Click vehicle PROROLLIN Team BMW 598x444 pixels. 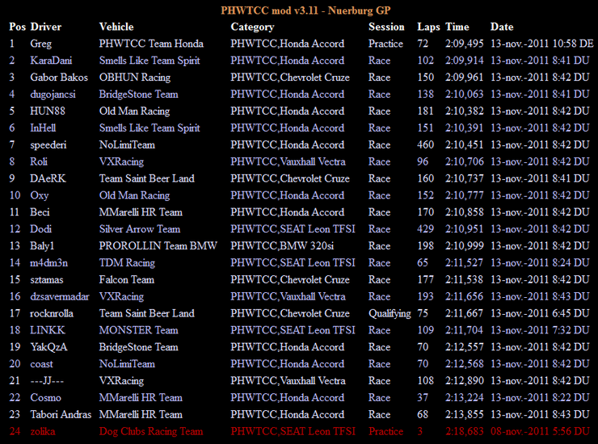tap(158, 246)
